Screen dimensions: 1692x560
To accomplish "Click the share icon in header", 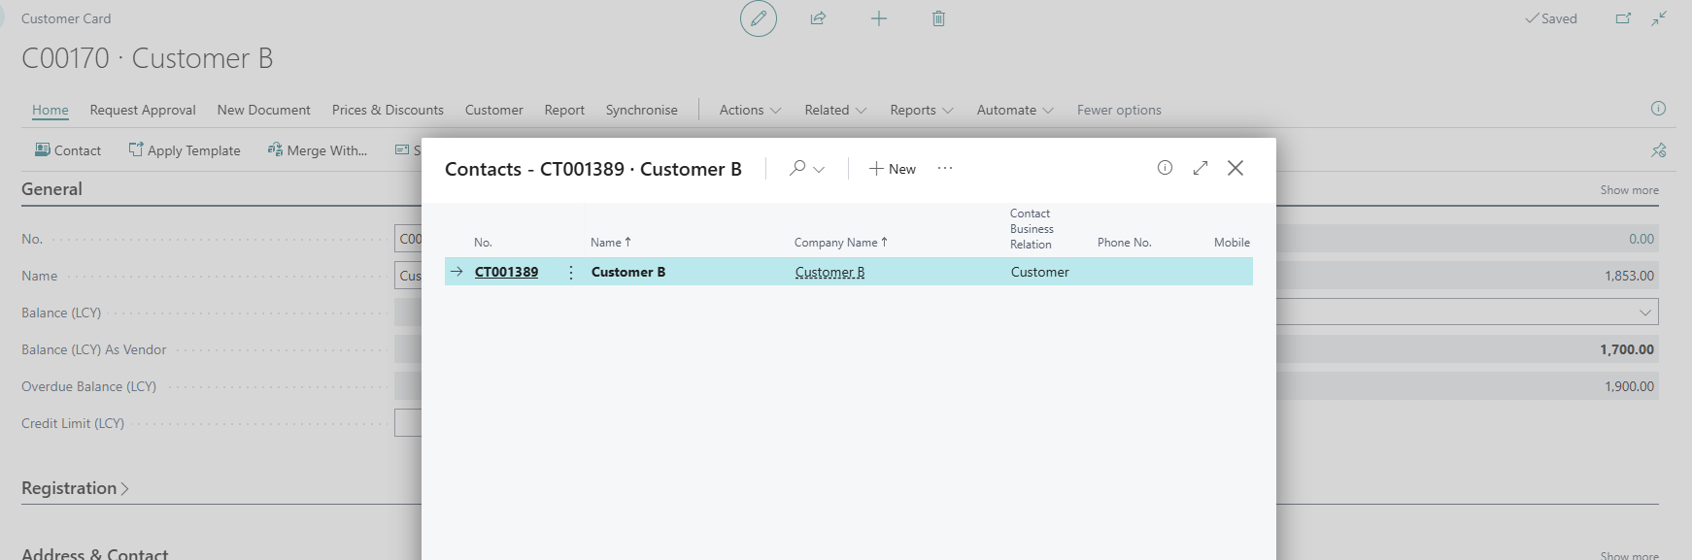I will tap(818, 18).
